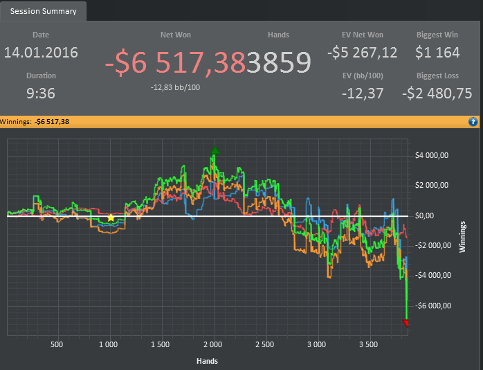The image size is (483, 370).
Task: Click the 2 500 hands x-axis label
Action: 264,344
